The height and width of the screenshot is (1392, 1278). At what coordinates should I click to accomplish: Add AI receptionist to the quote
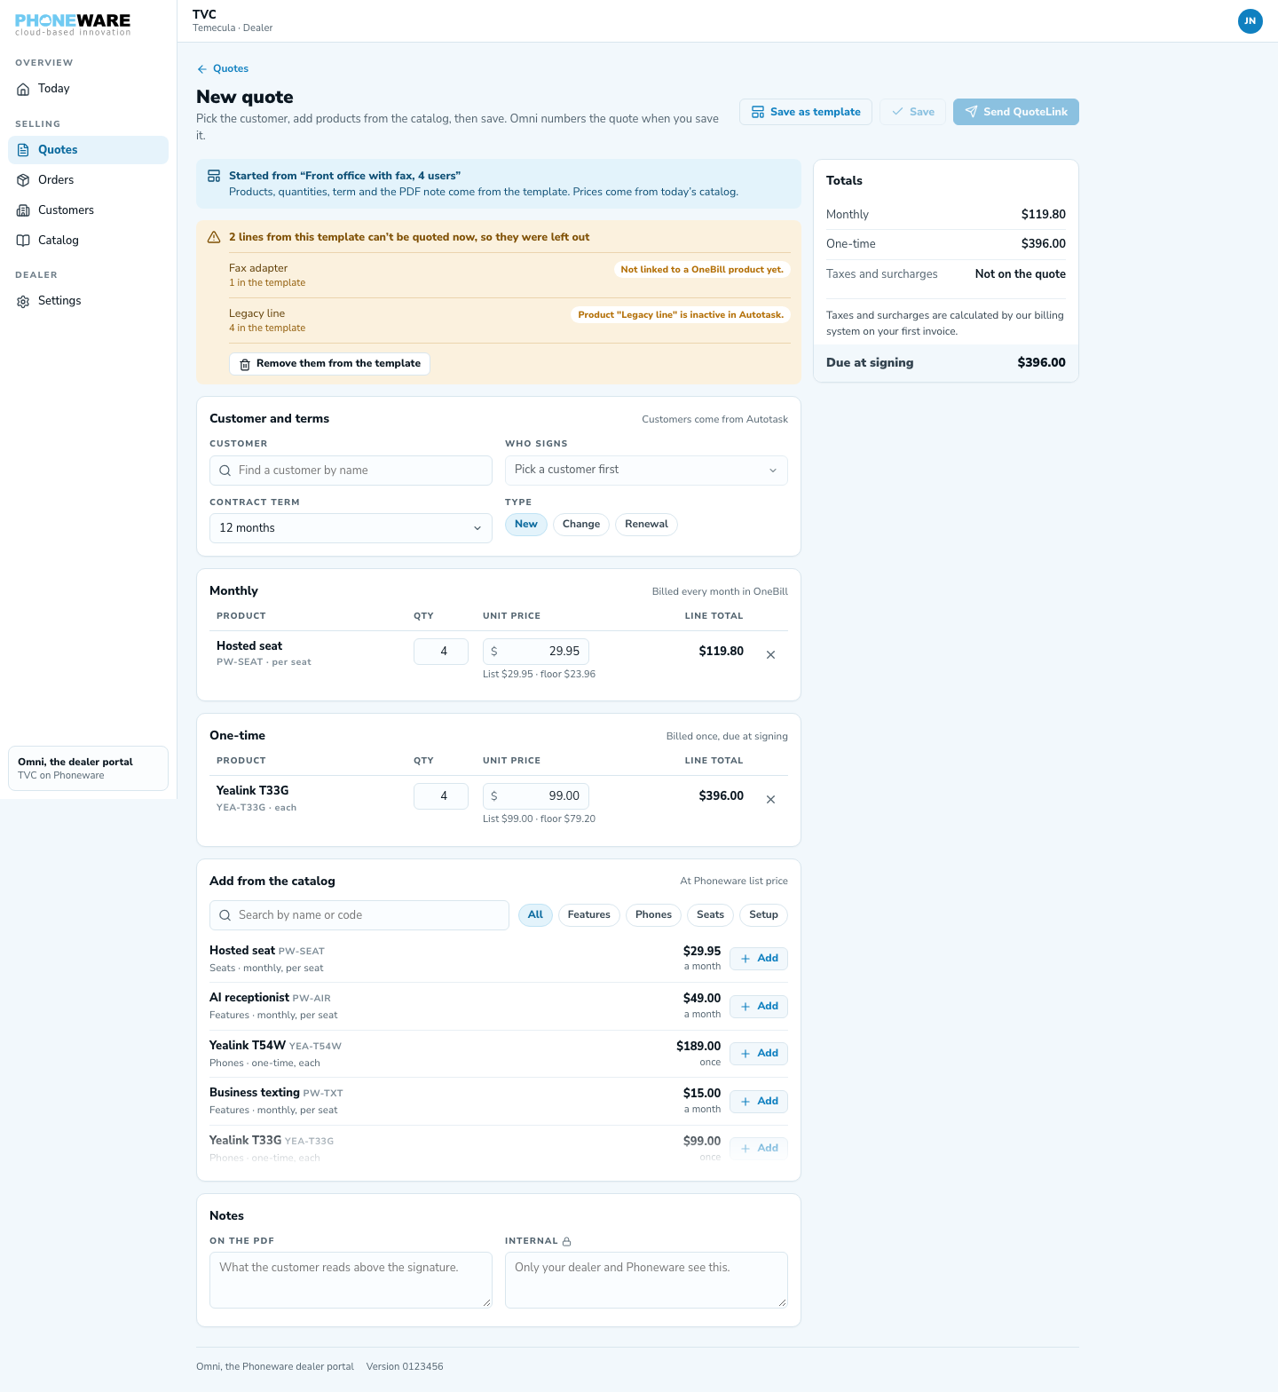click(759, 1007)
